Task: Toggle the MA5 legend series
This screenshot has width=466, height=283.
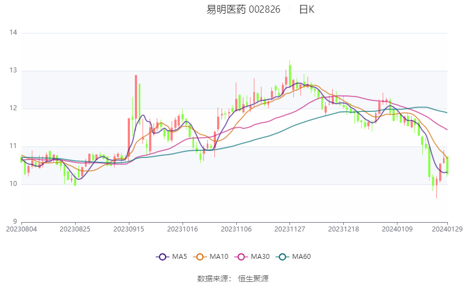Action: 172,257
